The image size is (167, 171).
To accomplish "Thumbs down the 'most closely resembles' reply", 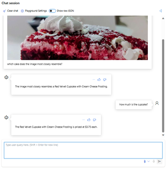I will click(x=105, y=80).
